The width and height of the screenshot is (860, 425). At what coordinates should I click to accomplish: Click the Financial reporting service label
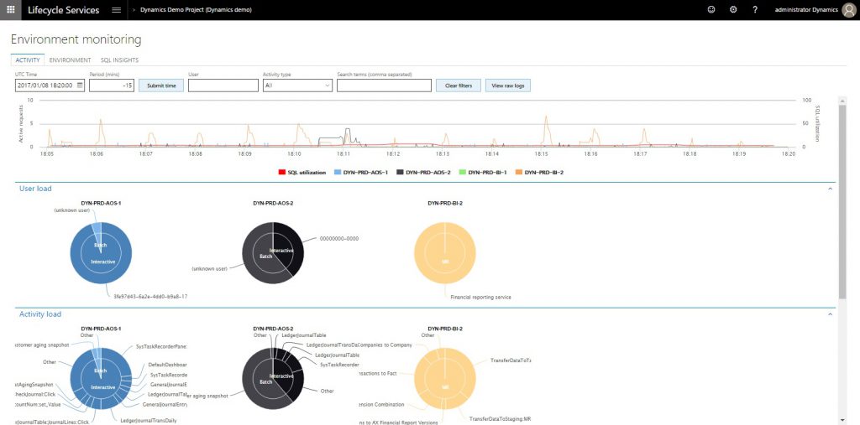point(480,298)
